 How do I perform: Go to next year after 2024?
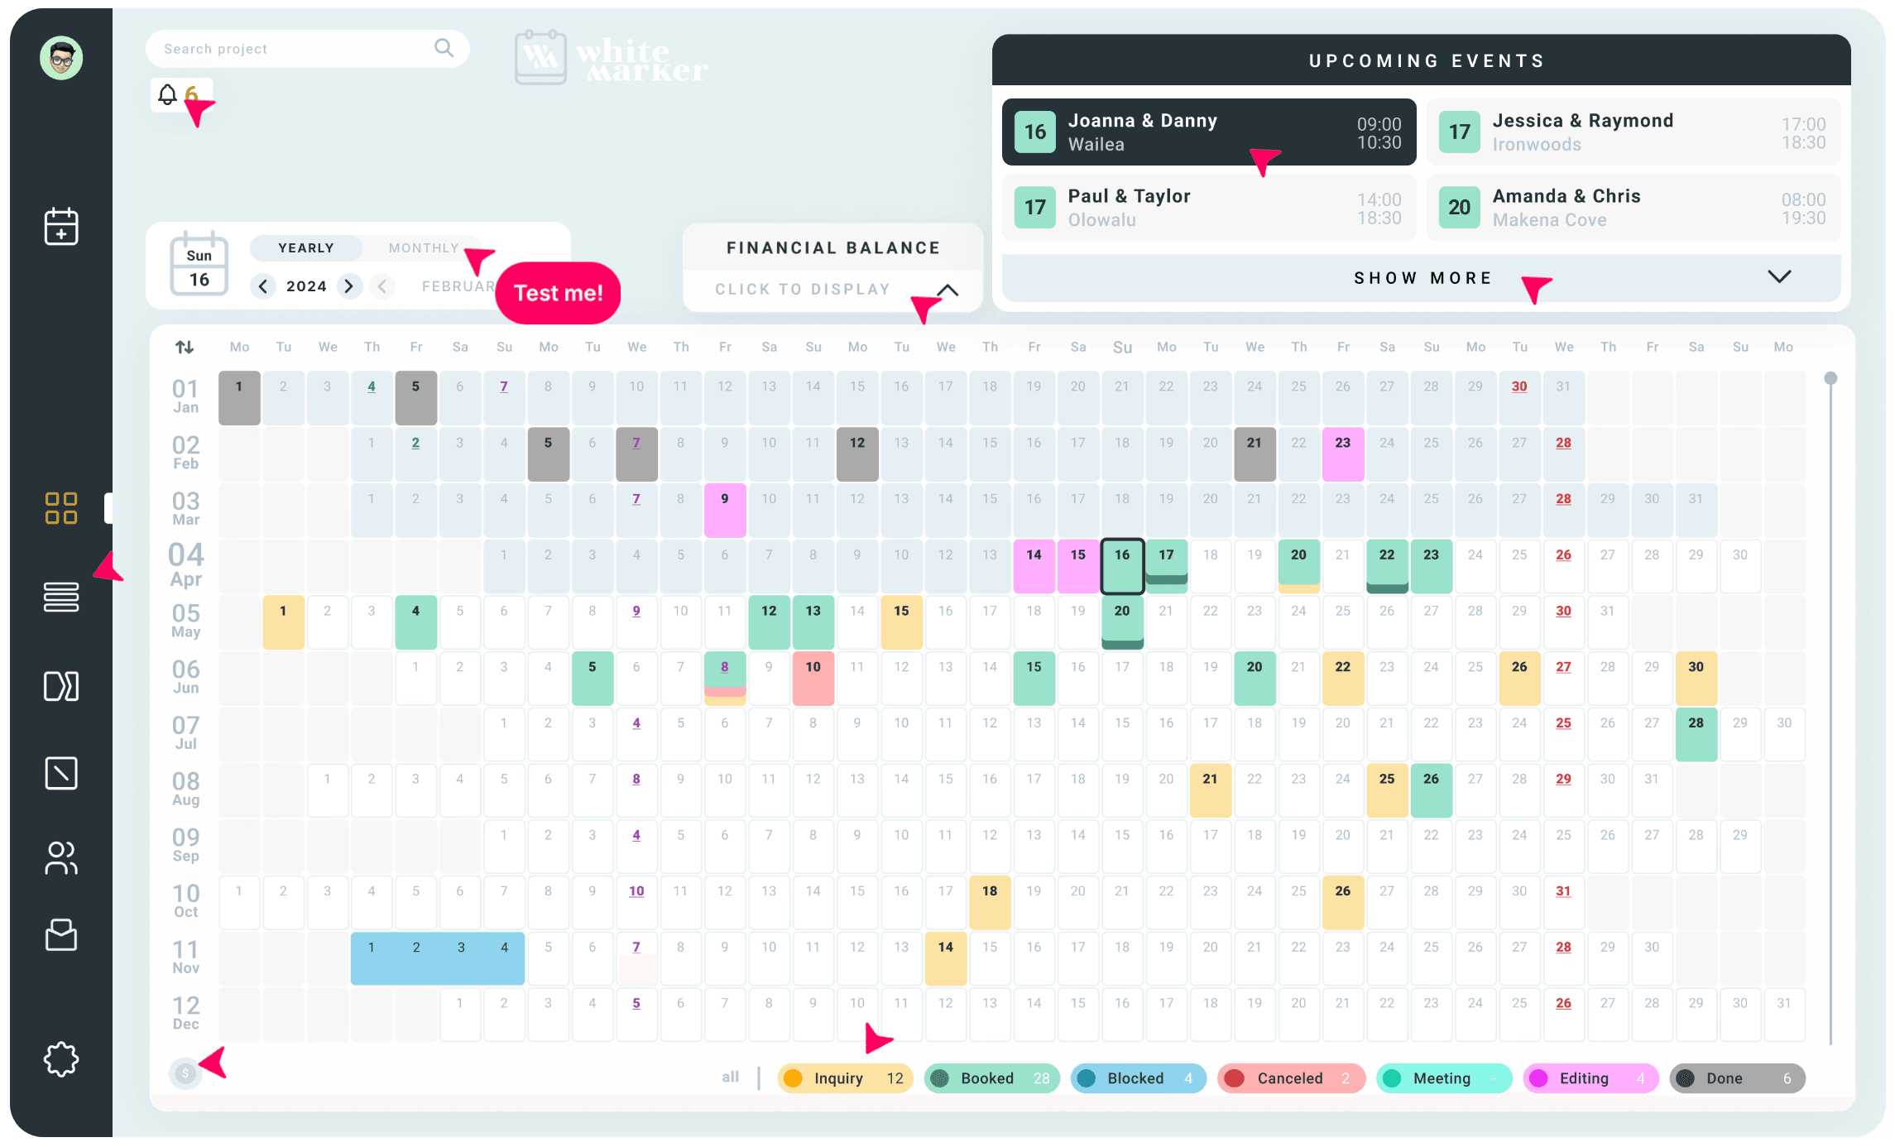click(x=349, y=286)
